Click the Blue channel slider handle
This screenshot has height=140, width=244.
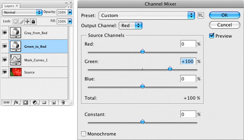[142, 86]
